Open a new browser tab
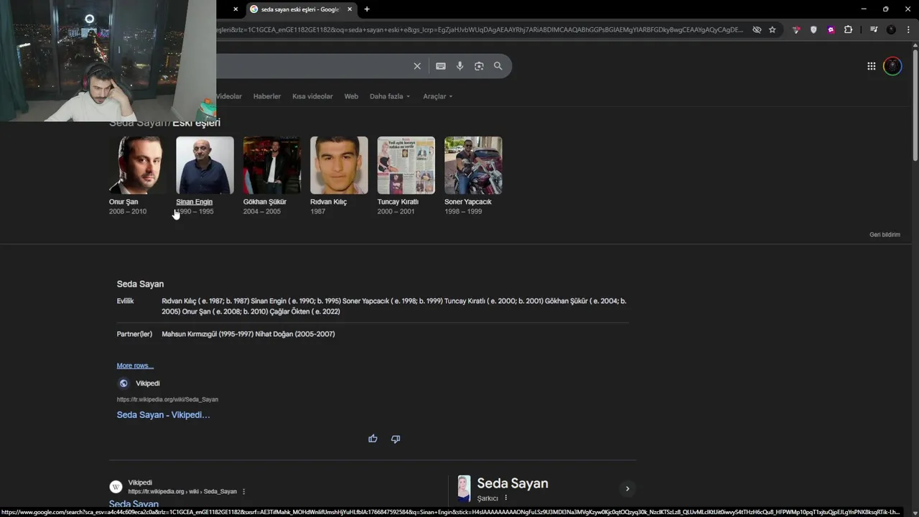The width and height of the screenshot is (919, 517). point(367,9)
